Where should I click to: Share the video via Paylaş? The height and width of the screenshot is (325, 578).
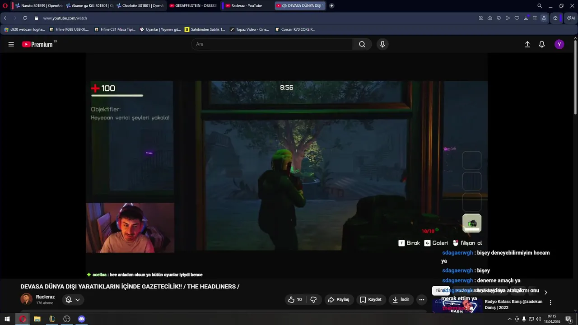click(339, 300)
